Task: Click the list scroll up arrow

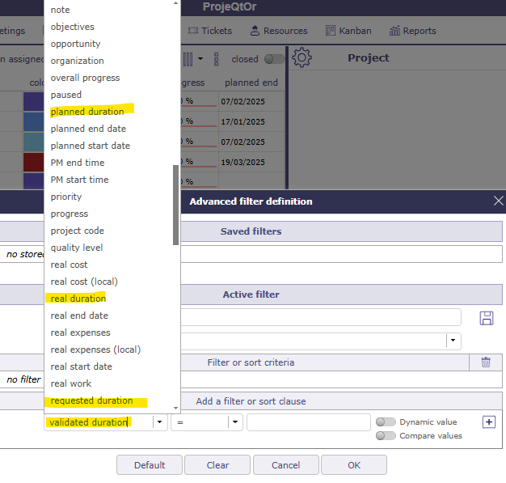Action: point(176,3)
